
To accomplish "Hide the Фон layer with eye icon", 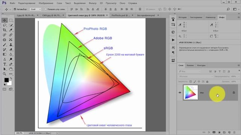I will 180,93.
